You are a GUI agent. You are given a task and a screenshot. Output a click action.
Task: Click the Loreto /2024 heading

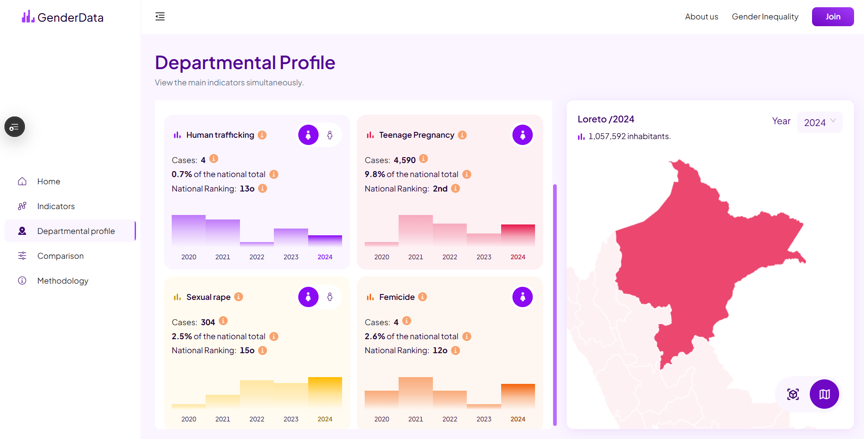click(x=606, y=119)
